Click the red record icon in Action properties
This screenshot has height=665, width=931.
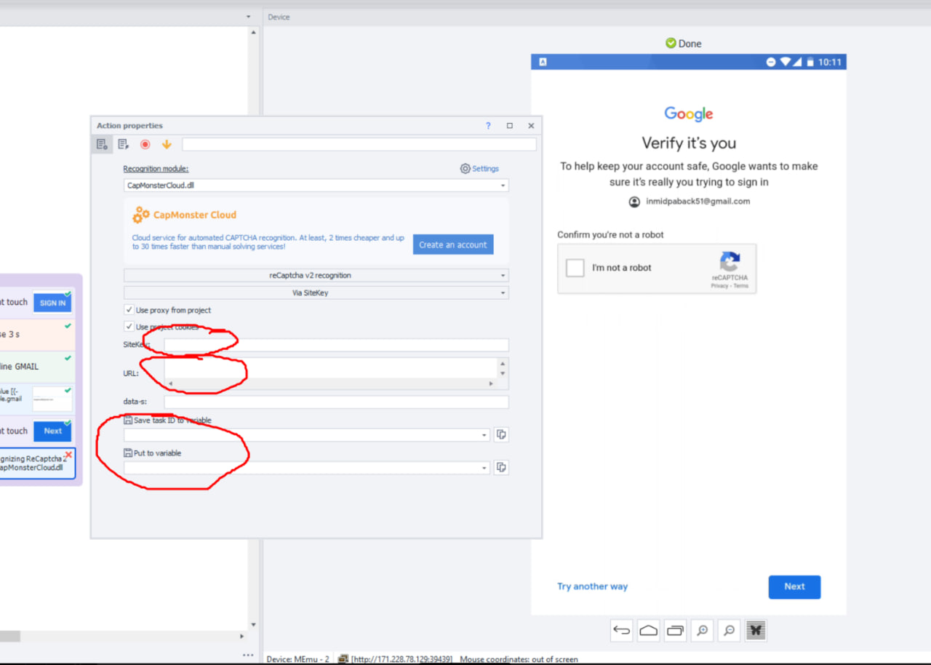145,145
